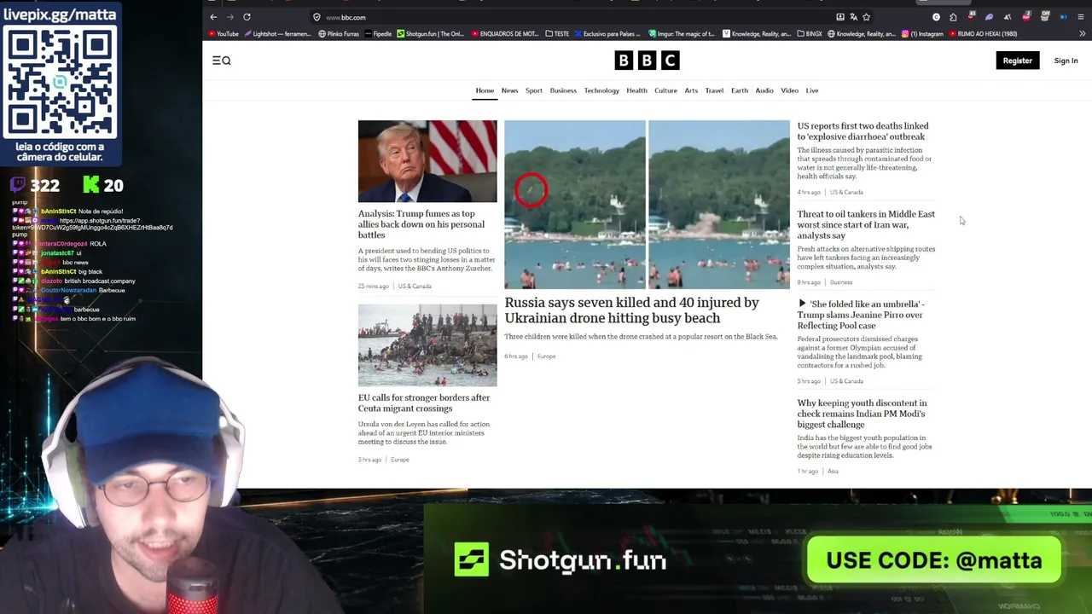This screenshot has height=614, width=1092.
Task: Open the News section
Action: (509, 90)
